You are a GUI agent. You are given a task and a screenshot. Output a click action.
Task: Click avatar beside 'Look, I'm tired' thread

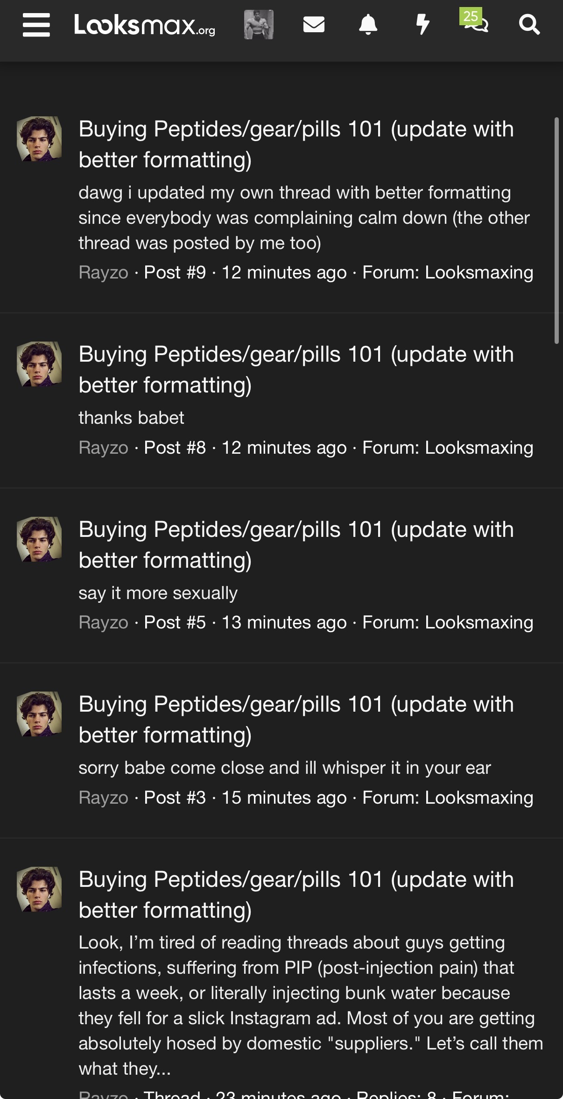39,889
